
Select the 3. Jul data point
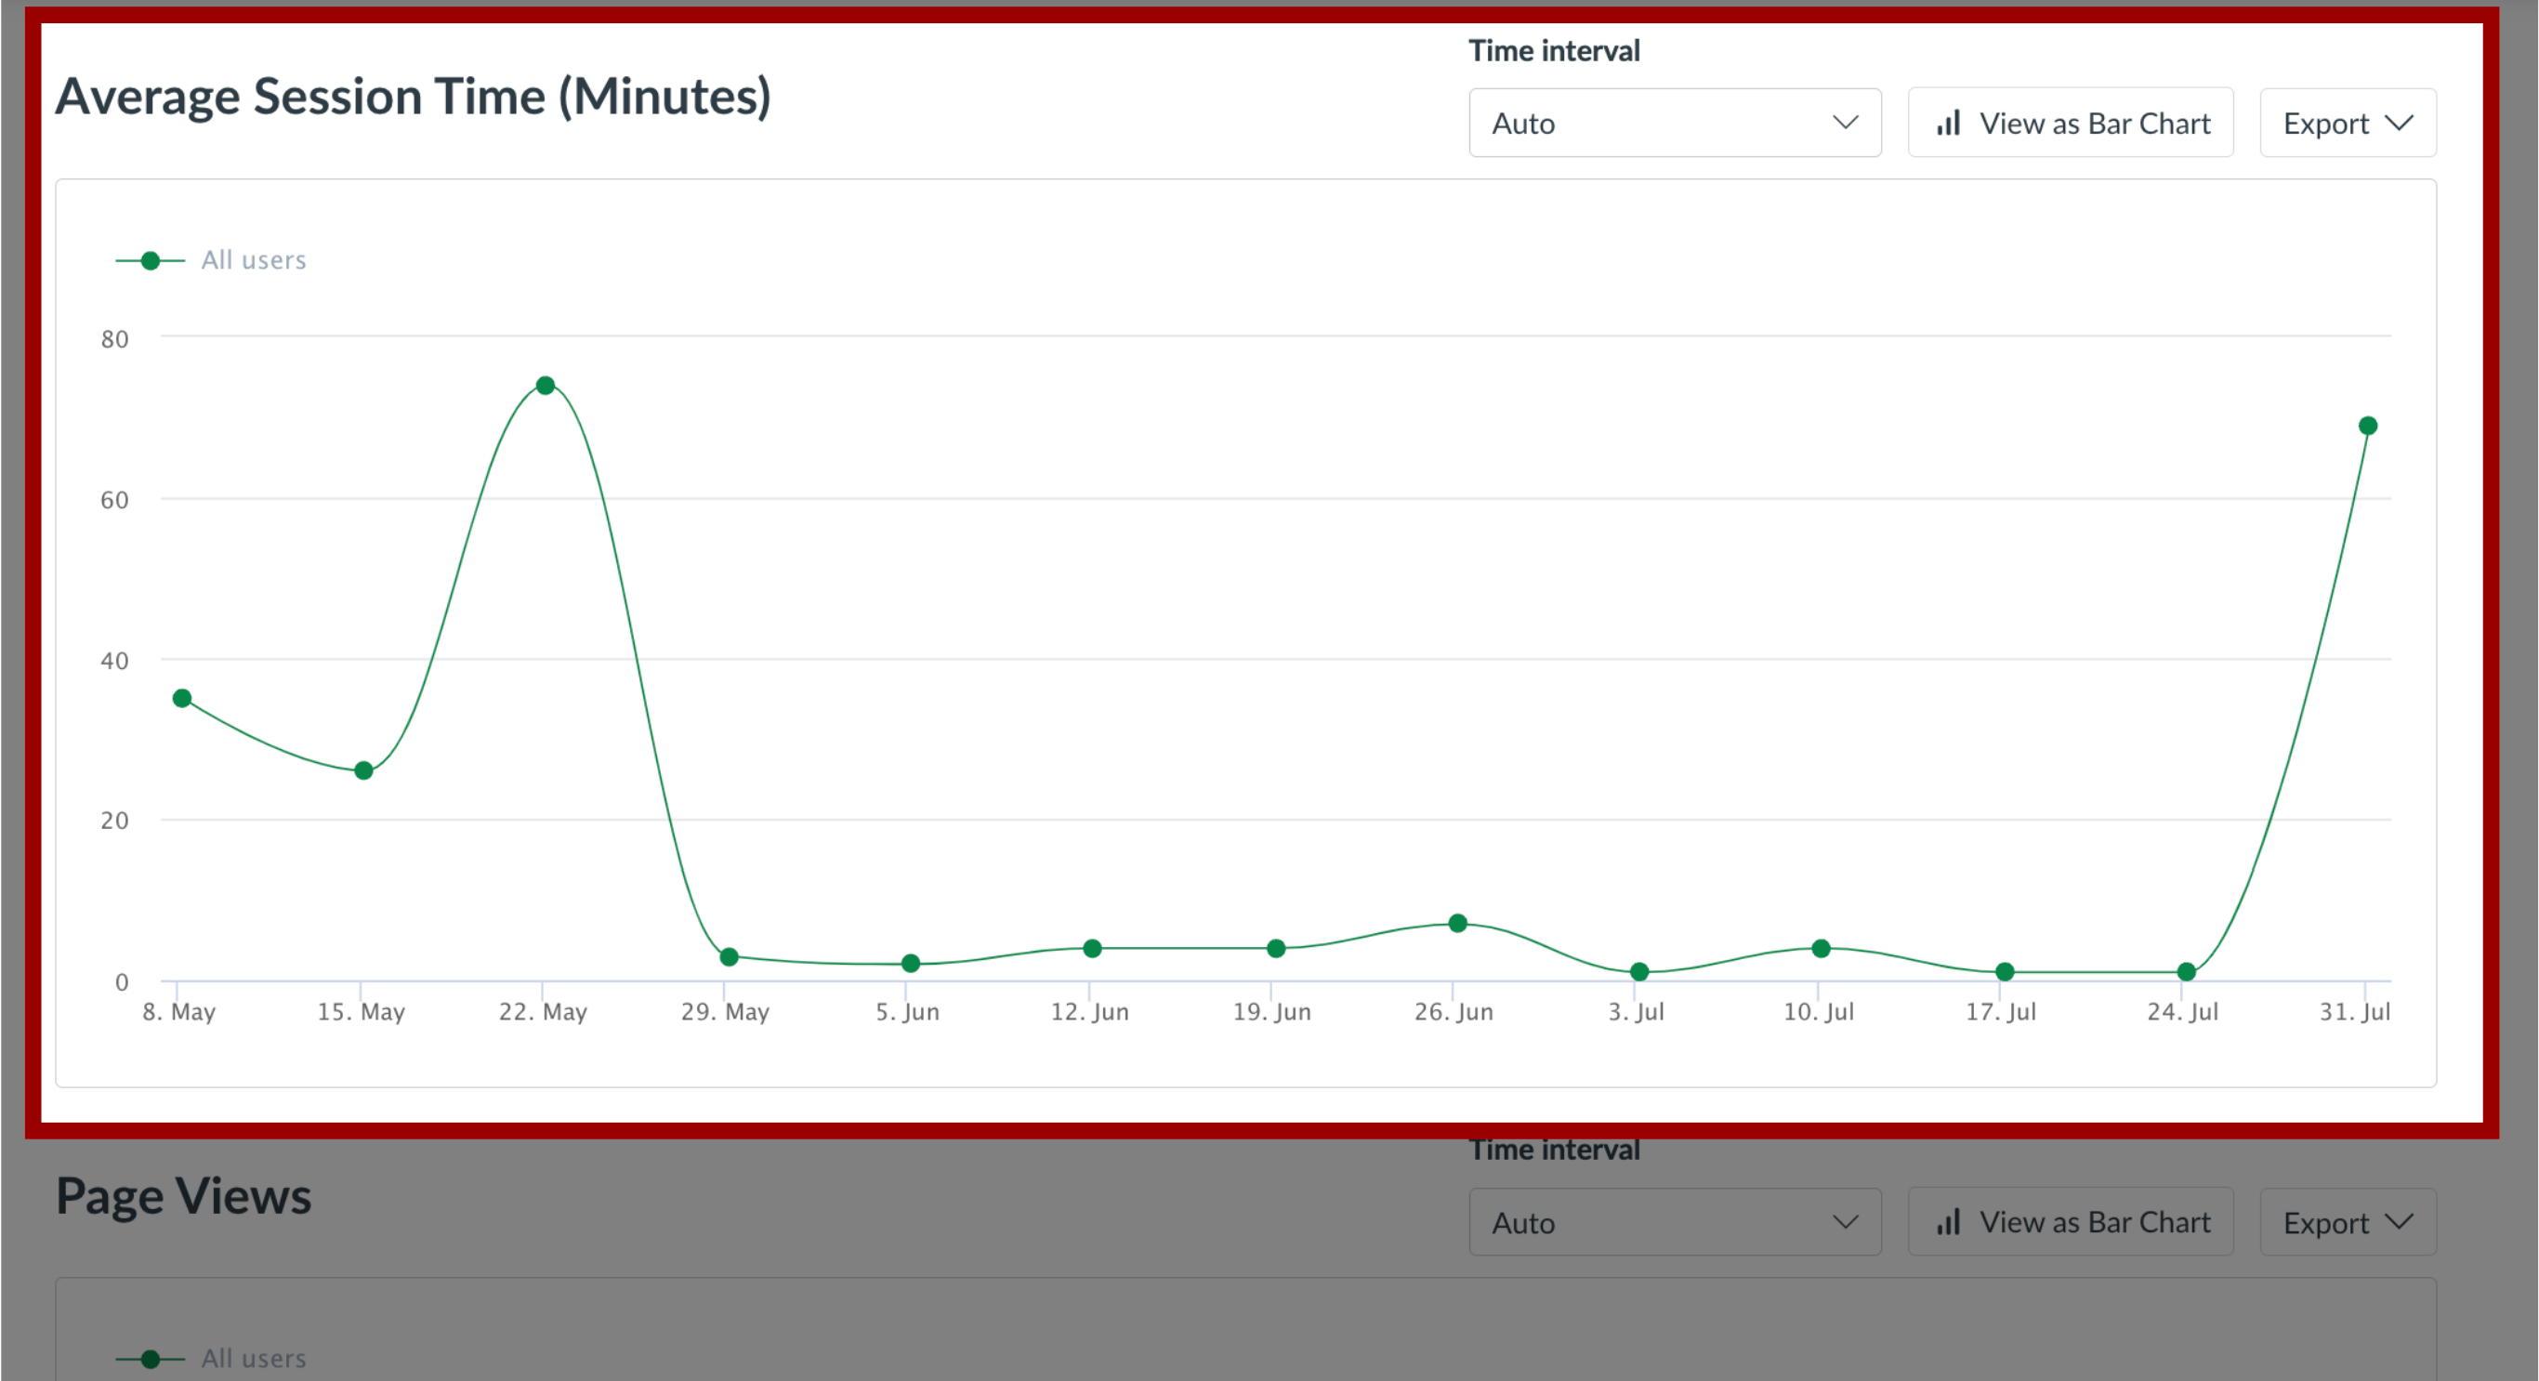point(1640,972)
